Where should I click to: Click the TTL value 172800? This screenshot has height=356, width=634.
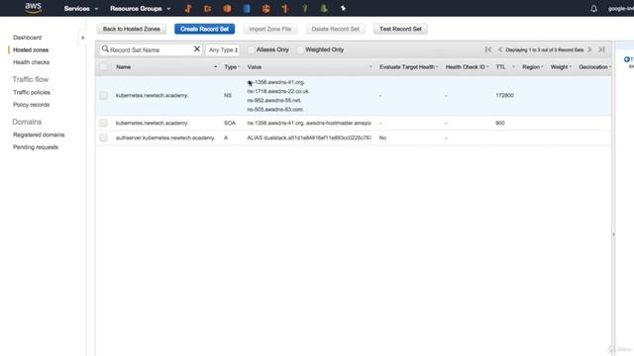pos(504,96)
